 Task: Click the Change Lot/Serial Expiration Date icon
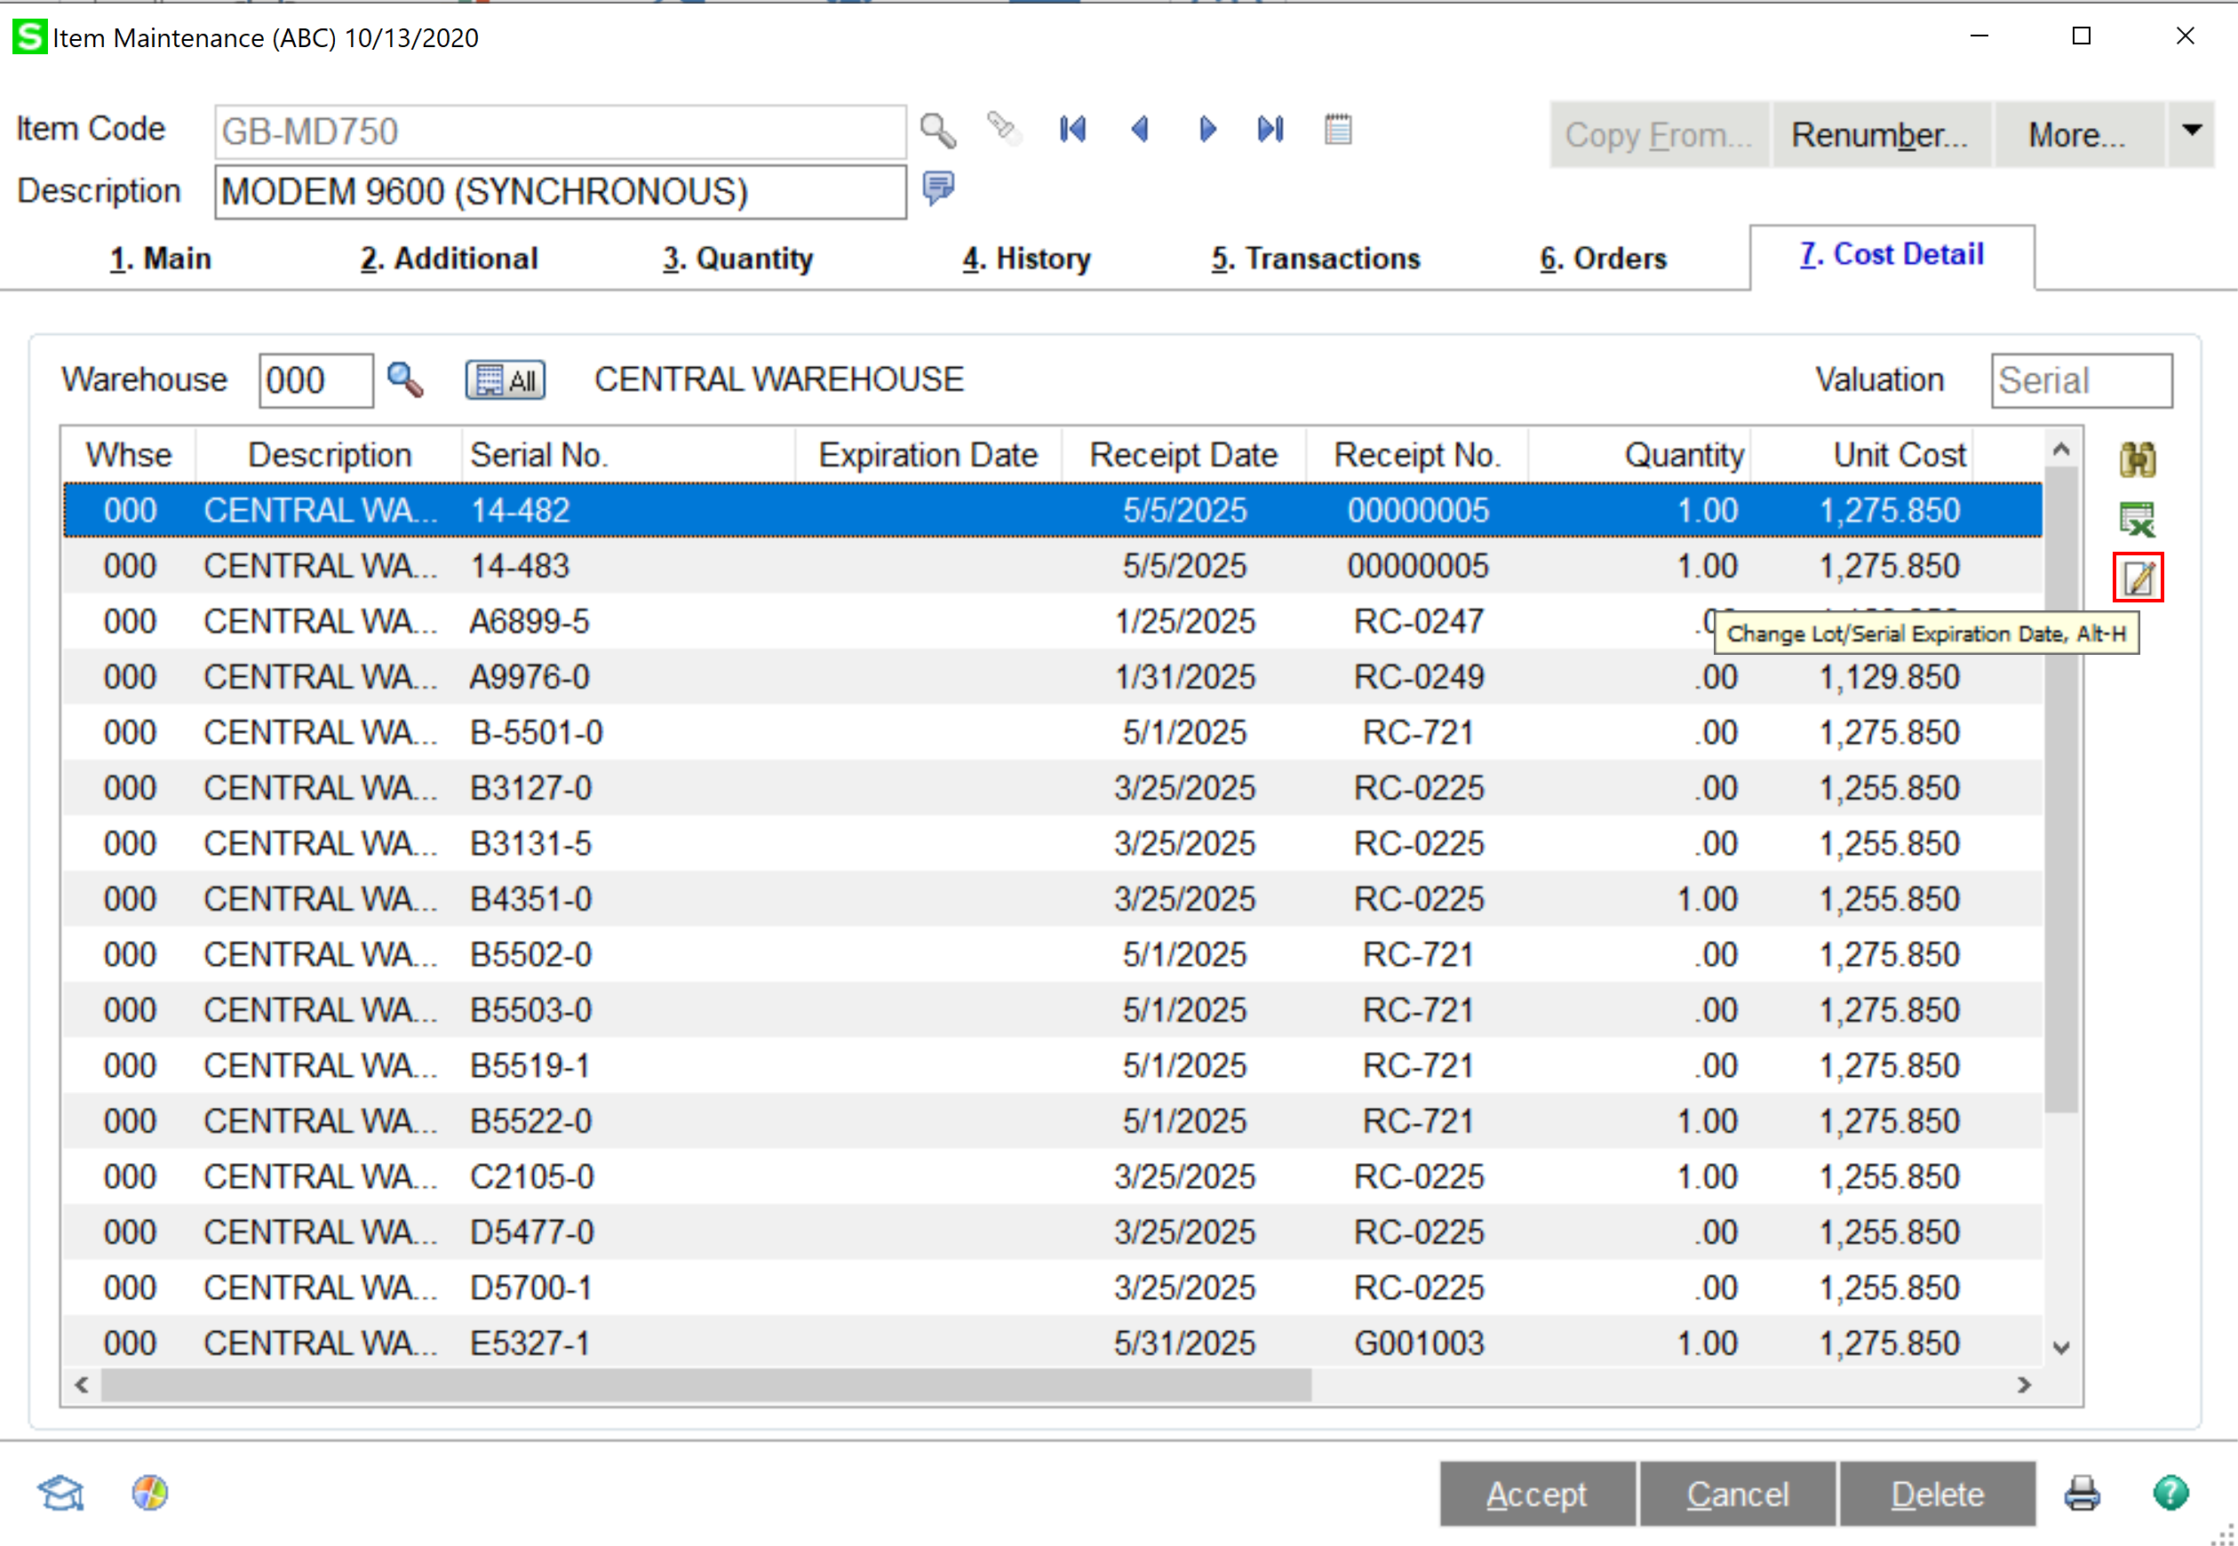(x=2138, y=578)
